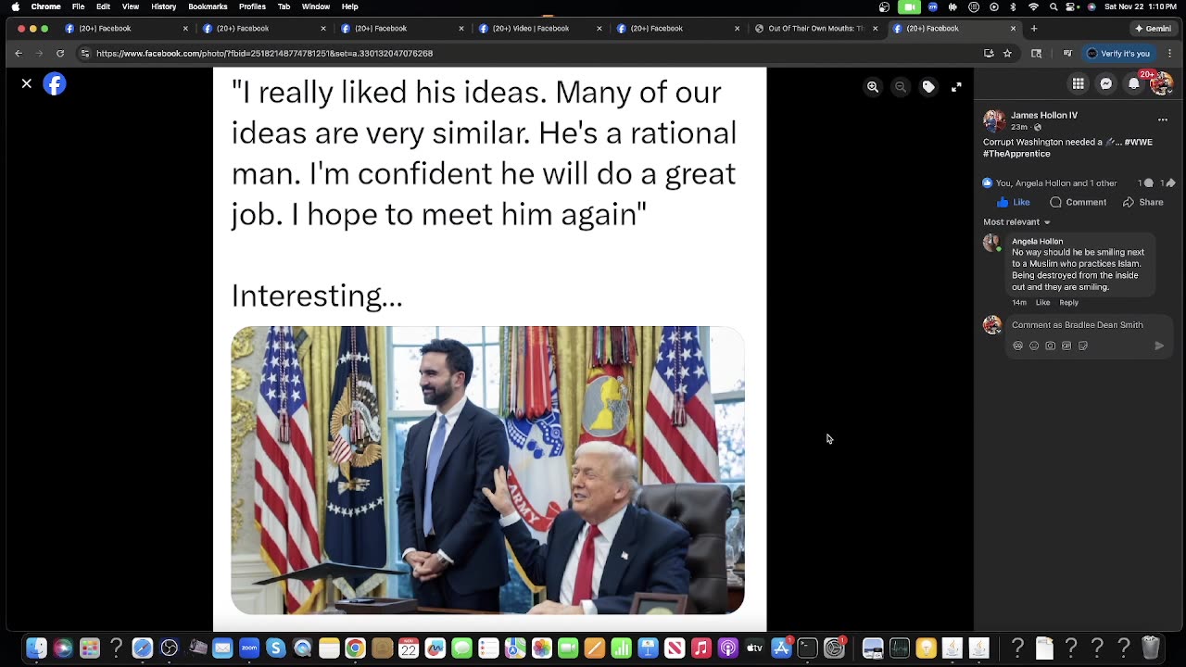
Task: Close the photo viewer with the X
Action: point(27,83)
